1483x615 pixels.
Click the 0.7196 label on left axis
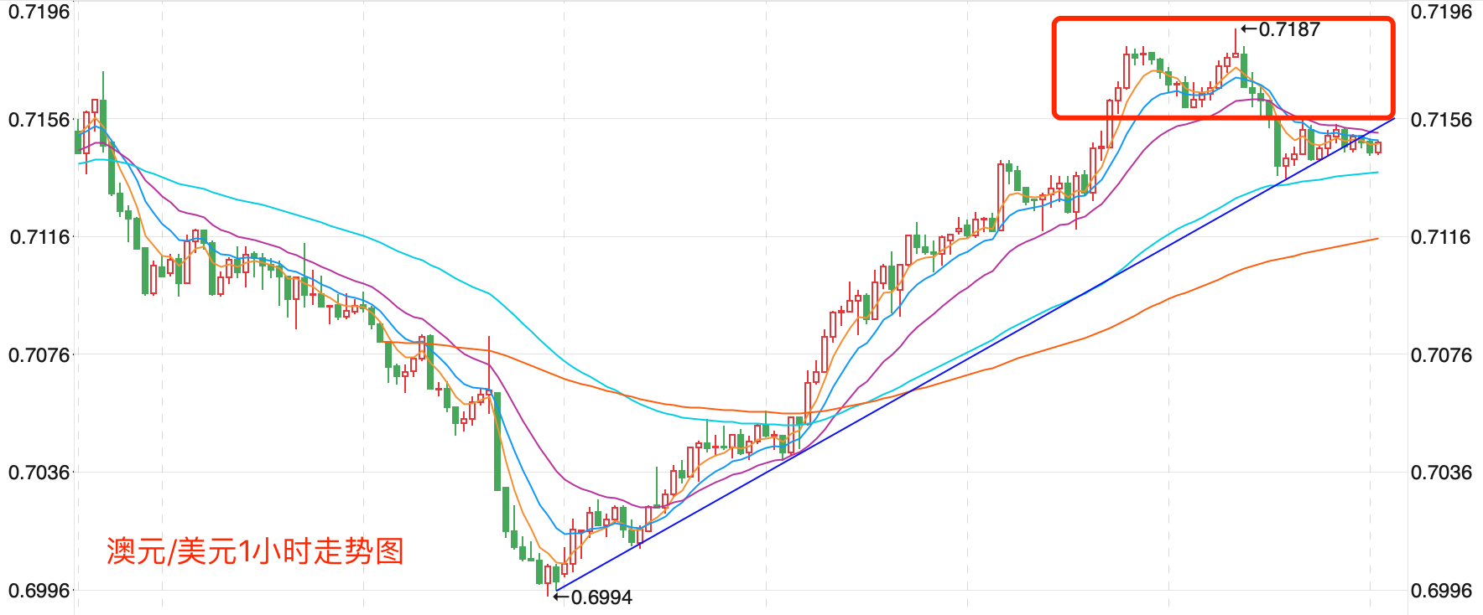coord(39,12)
